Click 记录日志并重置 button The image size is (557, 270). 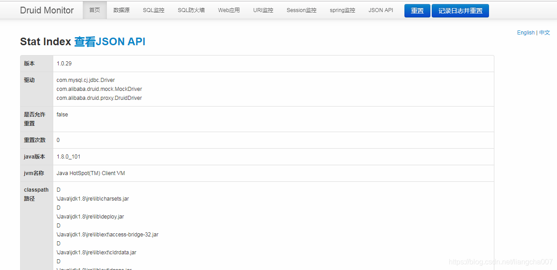[x=460, y=11]
